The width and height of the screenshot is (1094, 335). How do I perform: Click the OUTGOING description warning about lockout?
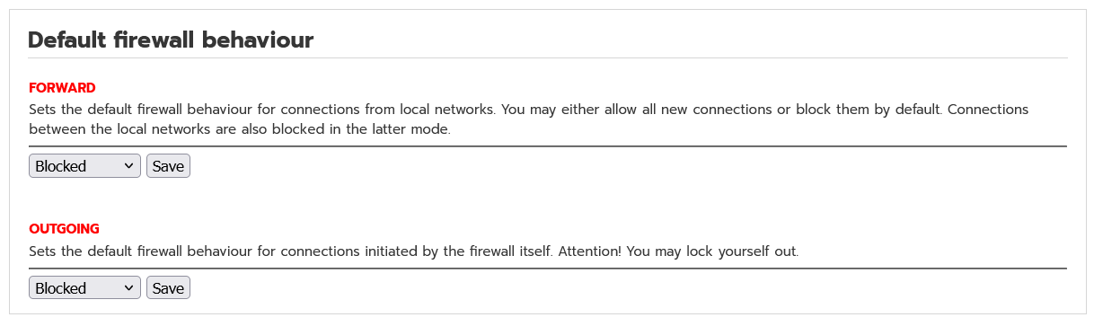[x=413, y=251]
